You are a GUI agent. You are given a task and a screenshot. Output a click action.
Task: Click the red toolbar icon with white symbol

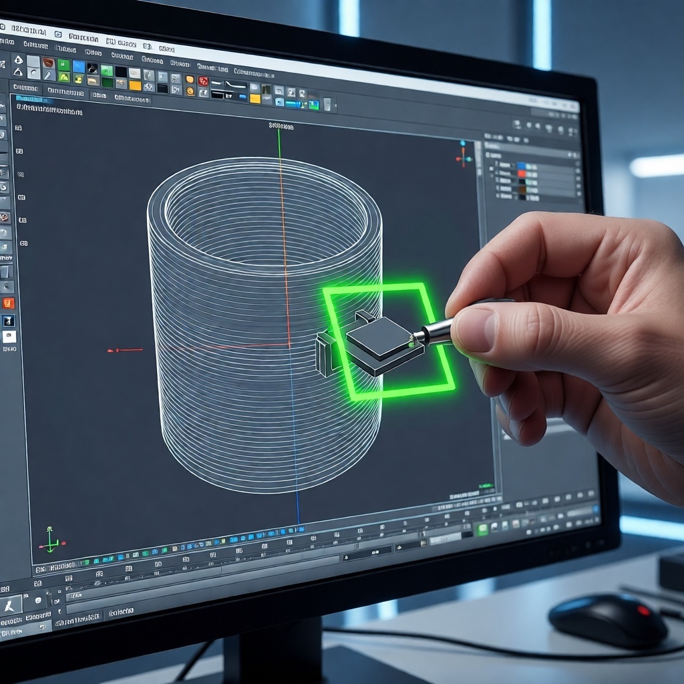coord(203,81)
